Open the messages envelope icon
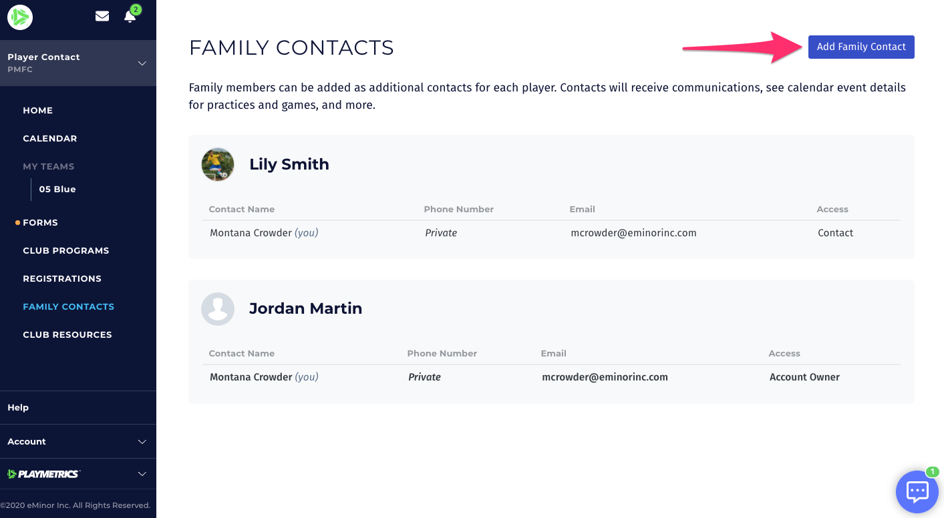 (102, 16)
